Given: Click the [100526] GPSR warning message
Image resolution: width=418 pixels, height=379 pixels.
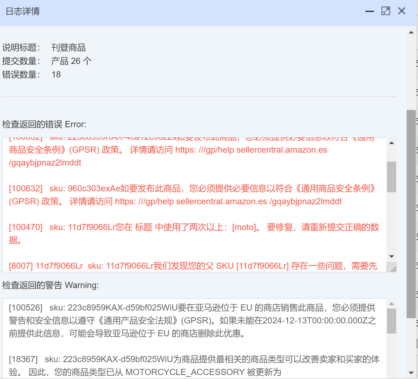Looking at the screenshot, I should (192, 320).
